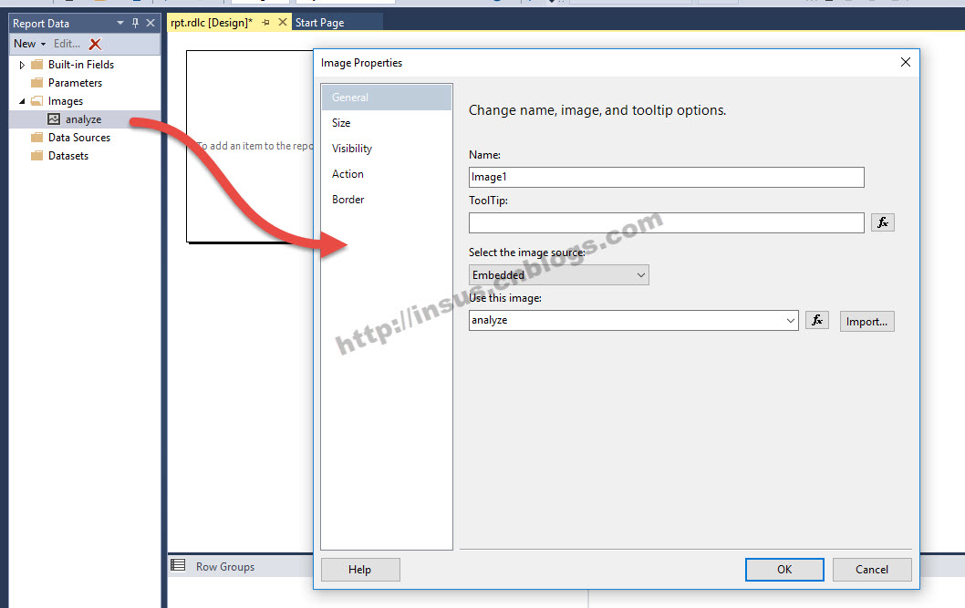Click into the ToolTip text field

click(666, 222)
